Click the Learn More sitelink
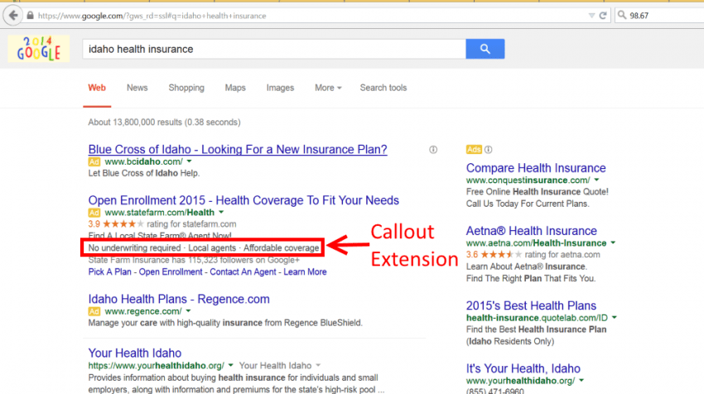This screenshot has height=394, width=704. (x=305, y=272)
